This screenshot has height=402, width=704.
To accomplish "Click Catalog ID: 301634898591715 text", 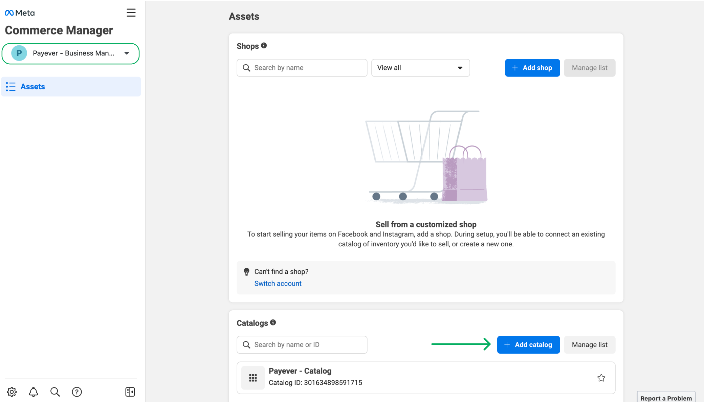I will [x=315, y=383].
